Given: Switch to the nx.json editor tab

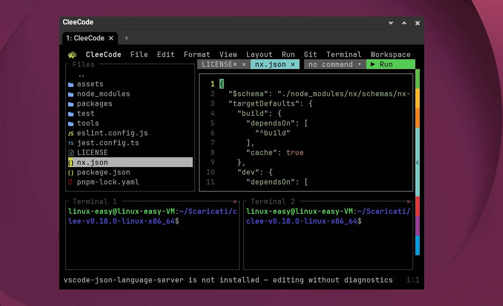Looking at the screenshot, I should (271, 65).
